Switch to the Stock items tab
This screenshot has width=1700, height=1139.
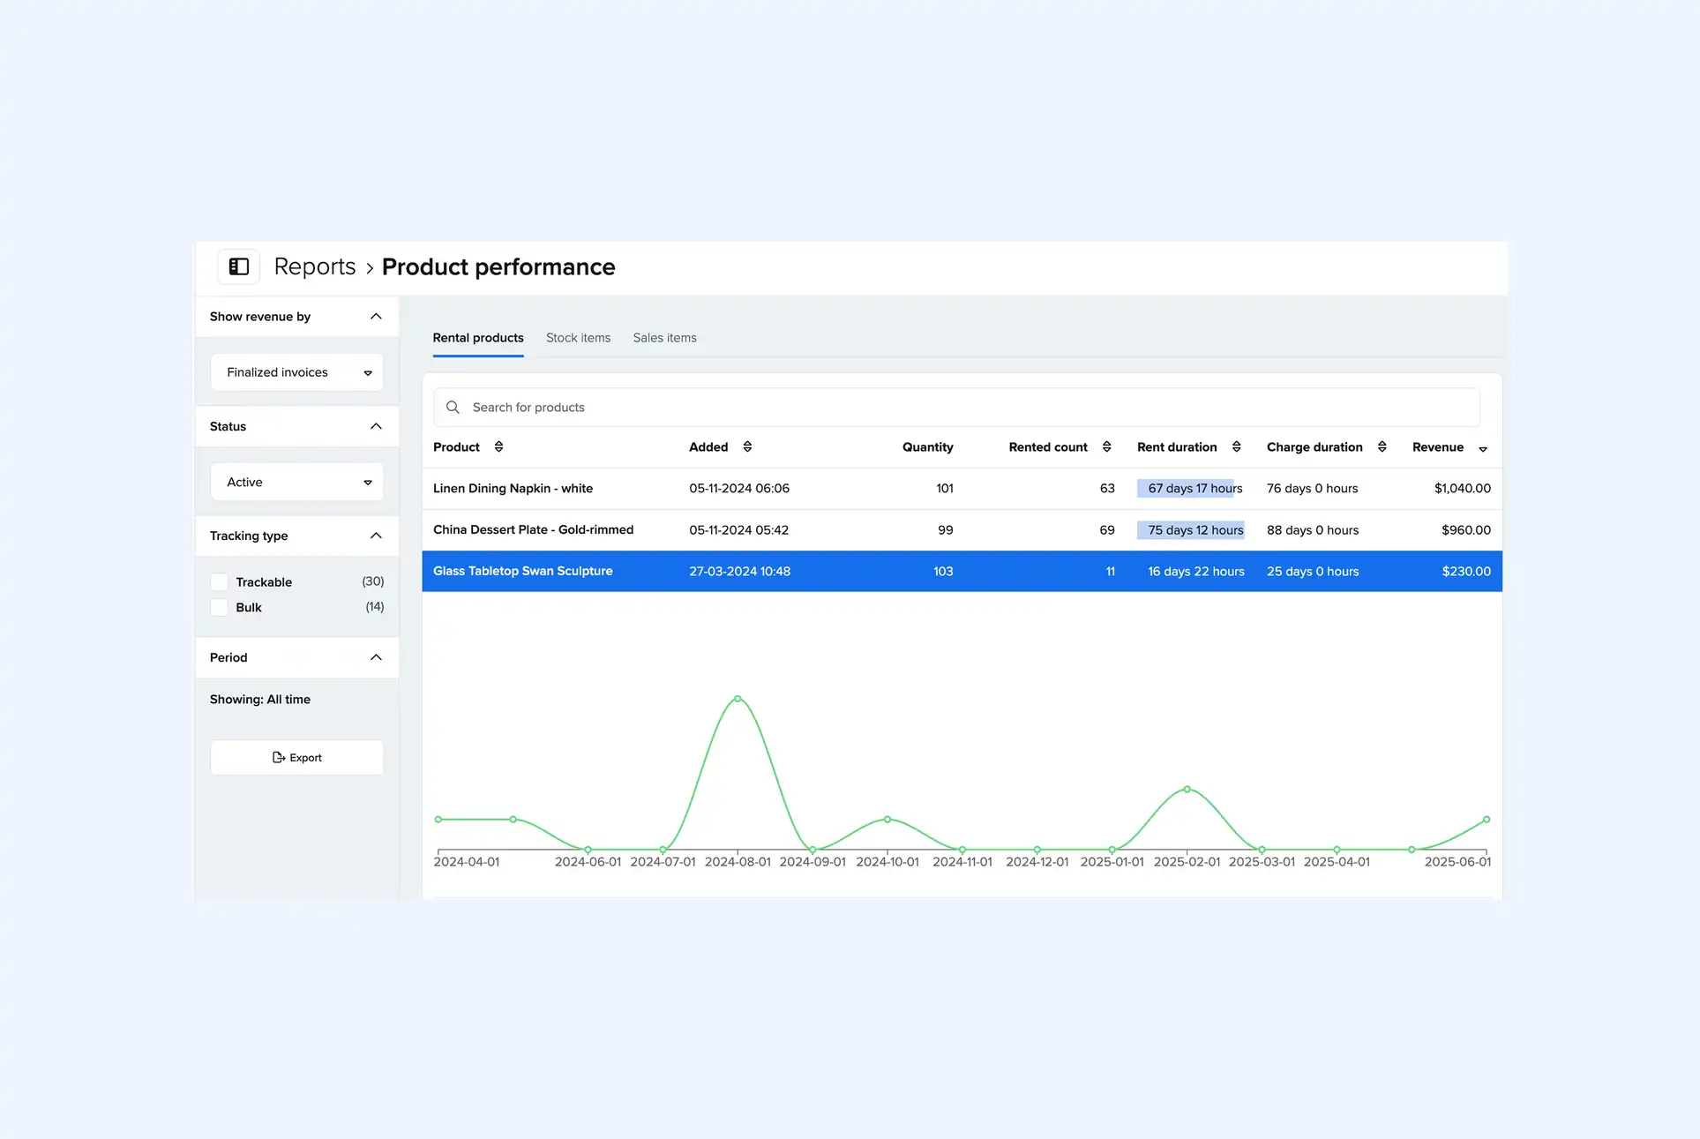tap(578, 337)
